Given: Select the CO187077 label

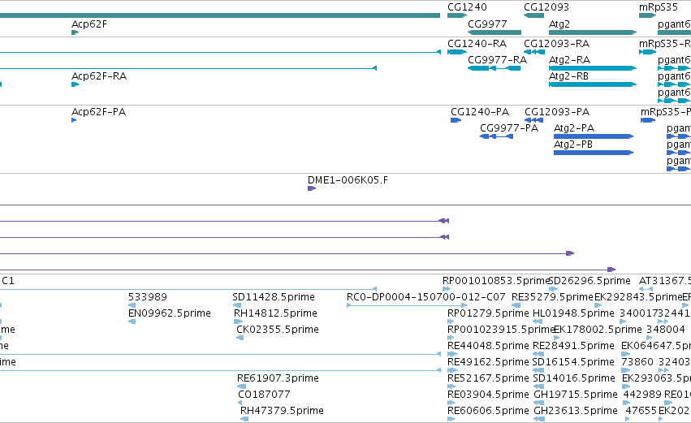Looking at the screenshot, I should [264, 394].
